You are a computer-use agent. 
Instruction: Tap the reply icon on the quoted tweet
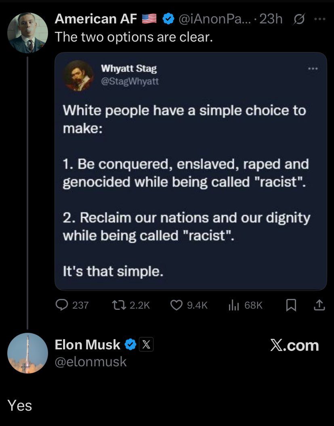[63, 305]
